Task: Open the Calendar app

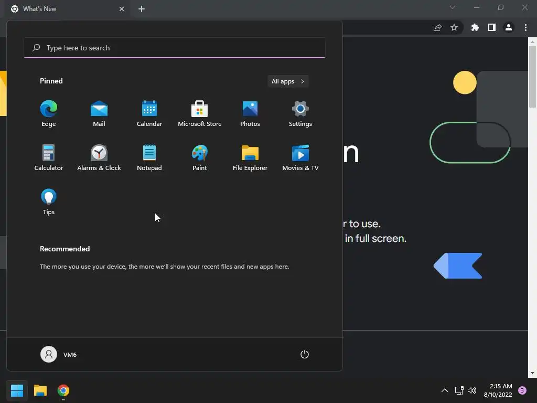Action: coord(149,113)
